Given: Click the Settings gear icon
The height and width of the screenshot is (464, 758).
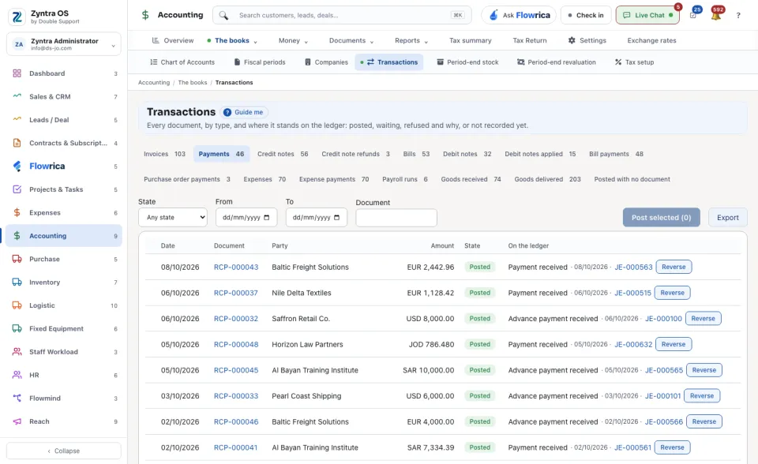Looking at the screenshot, I should (x=572, y=40).
